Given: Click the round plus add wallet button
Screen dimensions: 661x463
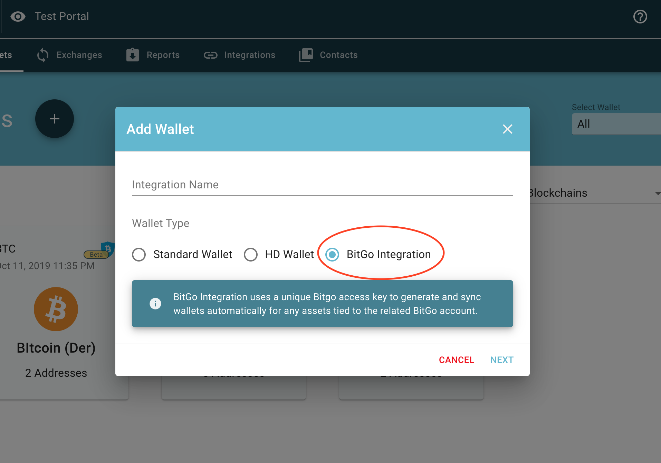Looking at the screenshot, I should 55,119.
